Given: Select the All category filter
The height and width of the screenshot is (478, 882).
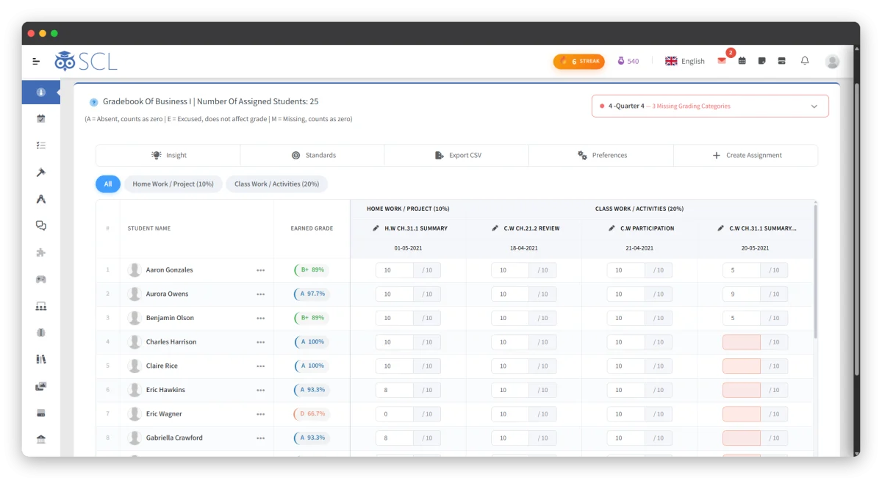Looking at the screenshot, I should (x=108, y=184).
